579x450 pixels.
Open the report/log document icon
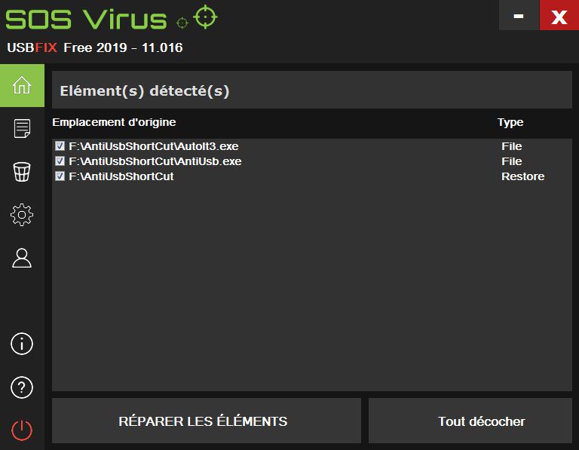point(22,128)
